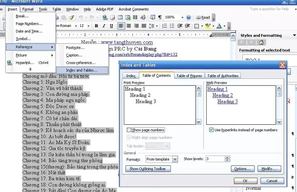Open the Tables and Borders toolbar icon
The width and height of the screenshot is (297, 192).
[x=113, y=17]
